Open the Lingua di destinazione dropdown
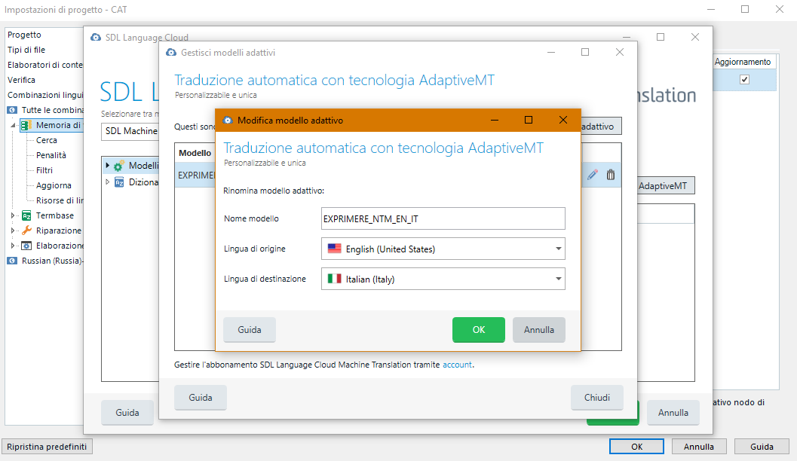Viewport: 797px width, 461px height. pos(558,279)
